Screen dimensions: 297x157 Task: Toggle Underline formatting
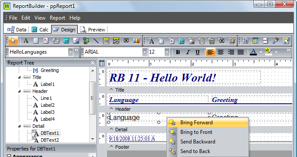pyautogui.click(x=197, y=52)
